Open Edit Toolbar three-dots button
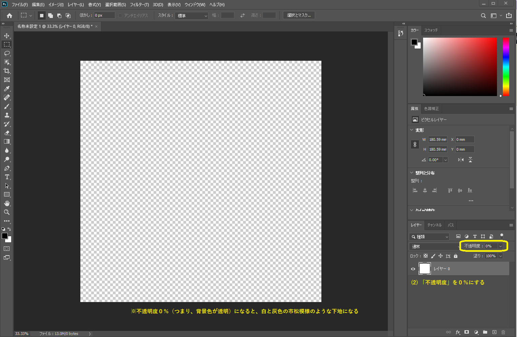 pyautogui.click(x=7, y=221)
